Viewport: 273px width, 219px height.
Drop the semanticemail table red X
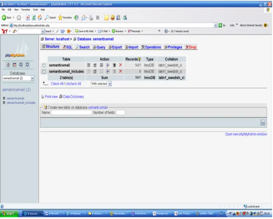(121, 65)
